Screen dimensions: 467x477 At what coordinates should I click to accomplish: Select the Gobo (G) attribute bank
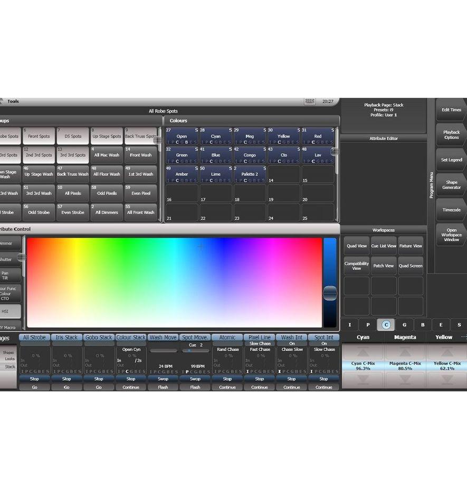404,325
